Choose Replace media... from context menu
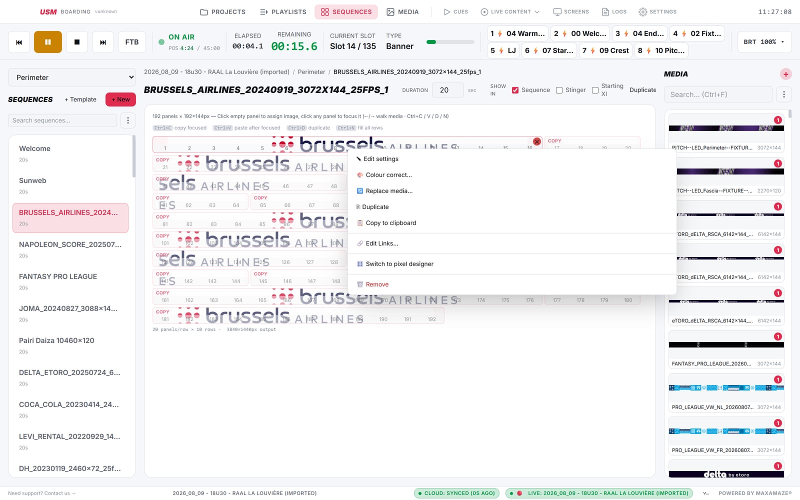800x500 pixels. pos(512,191)
